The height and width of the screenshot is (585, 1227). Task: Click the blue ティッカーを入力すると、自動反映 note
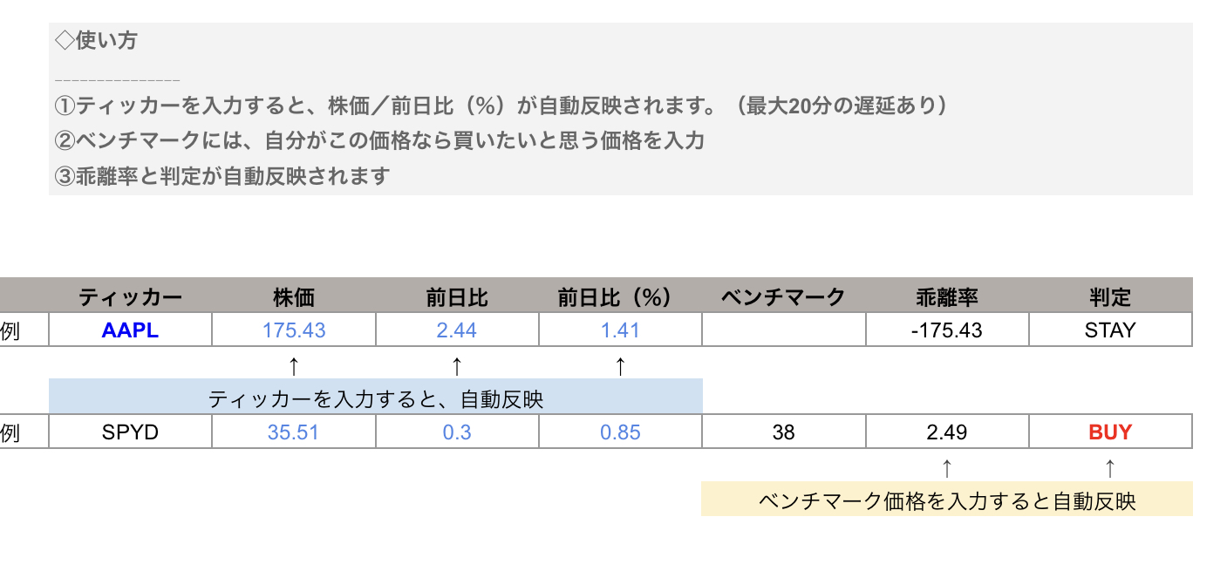(375, 399)
